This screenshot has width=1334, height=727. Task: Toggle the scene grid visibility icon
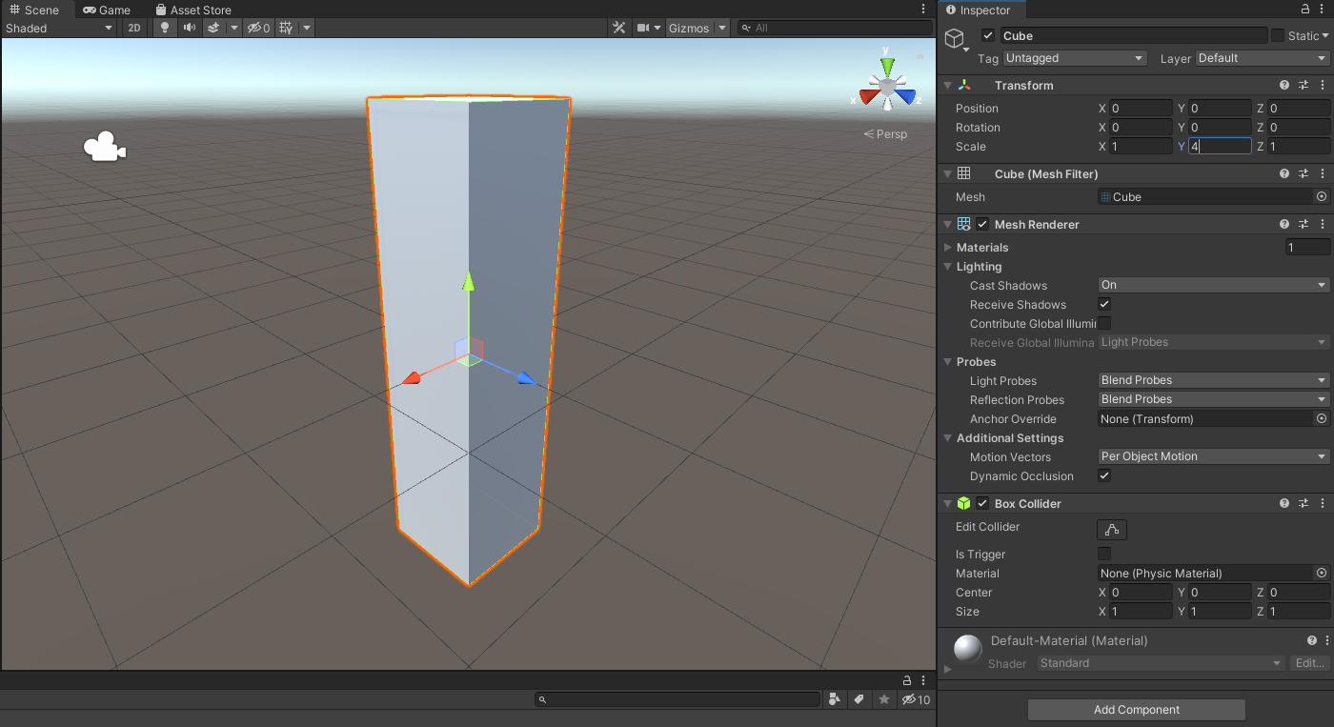[286, 28]
